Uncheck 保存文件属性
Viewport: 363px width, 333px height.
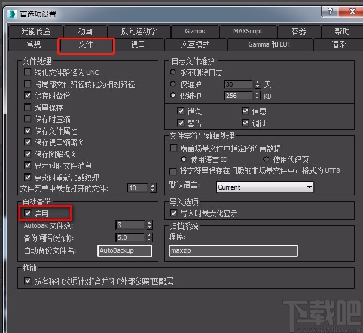click(x=28, y=131)
